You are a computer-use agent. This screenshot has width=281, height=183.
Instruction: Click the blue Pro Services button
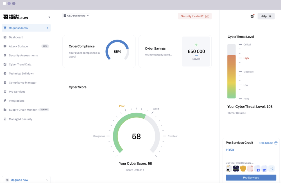251,178
